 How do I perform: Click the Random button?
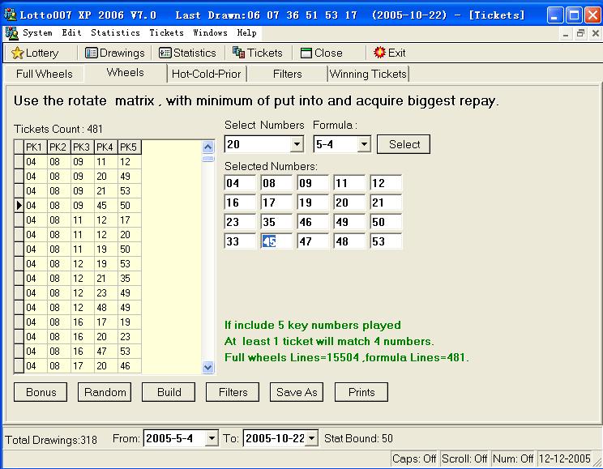[105, 392]
